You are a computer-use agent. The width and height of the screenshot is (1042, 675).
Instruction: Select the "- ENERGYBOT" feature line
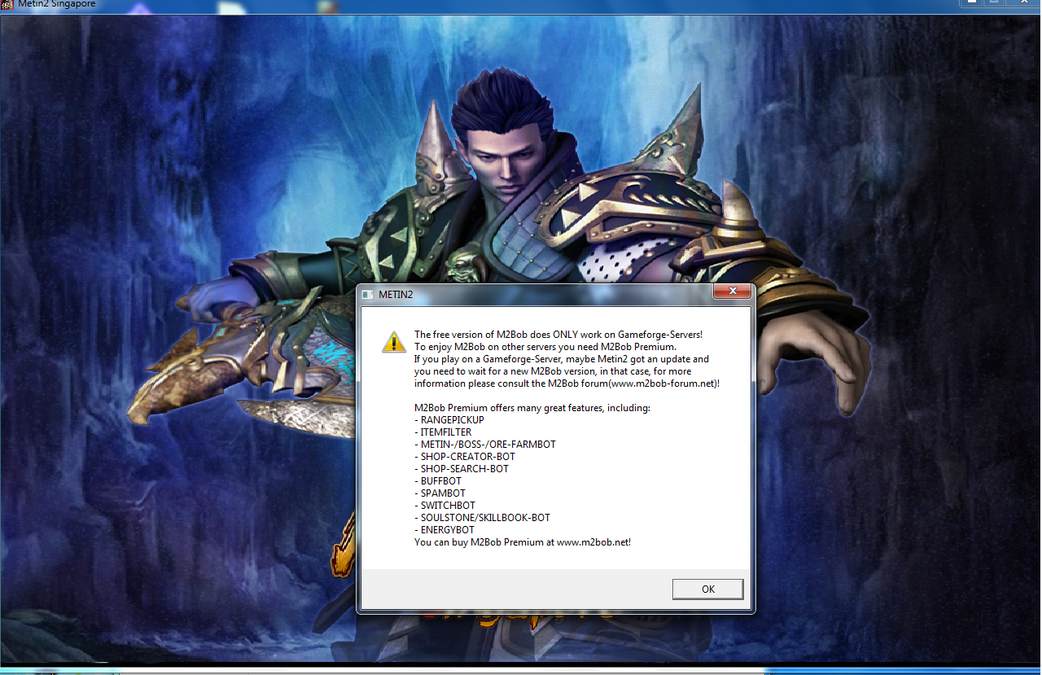pyautogui.click(x=444, y=530)
